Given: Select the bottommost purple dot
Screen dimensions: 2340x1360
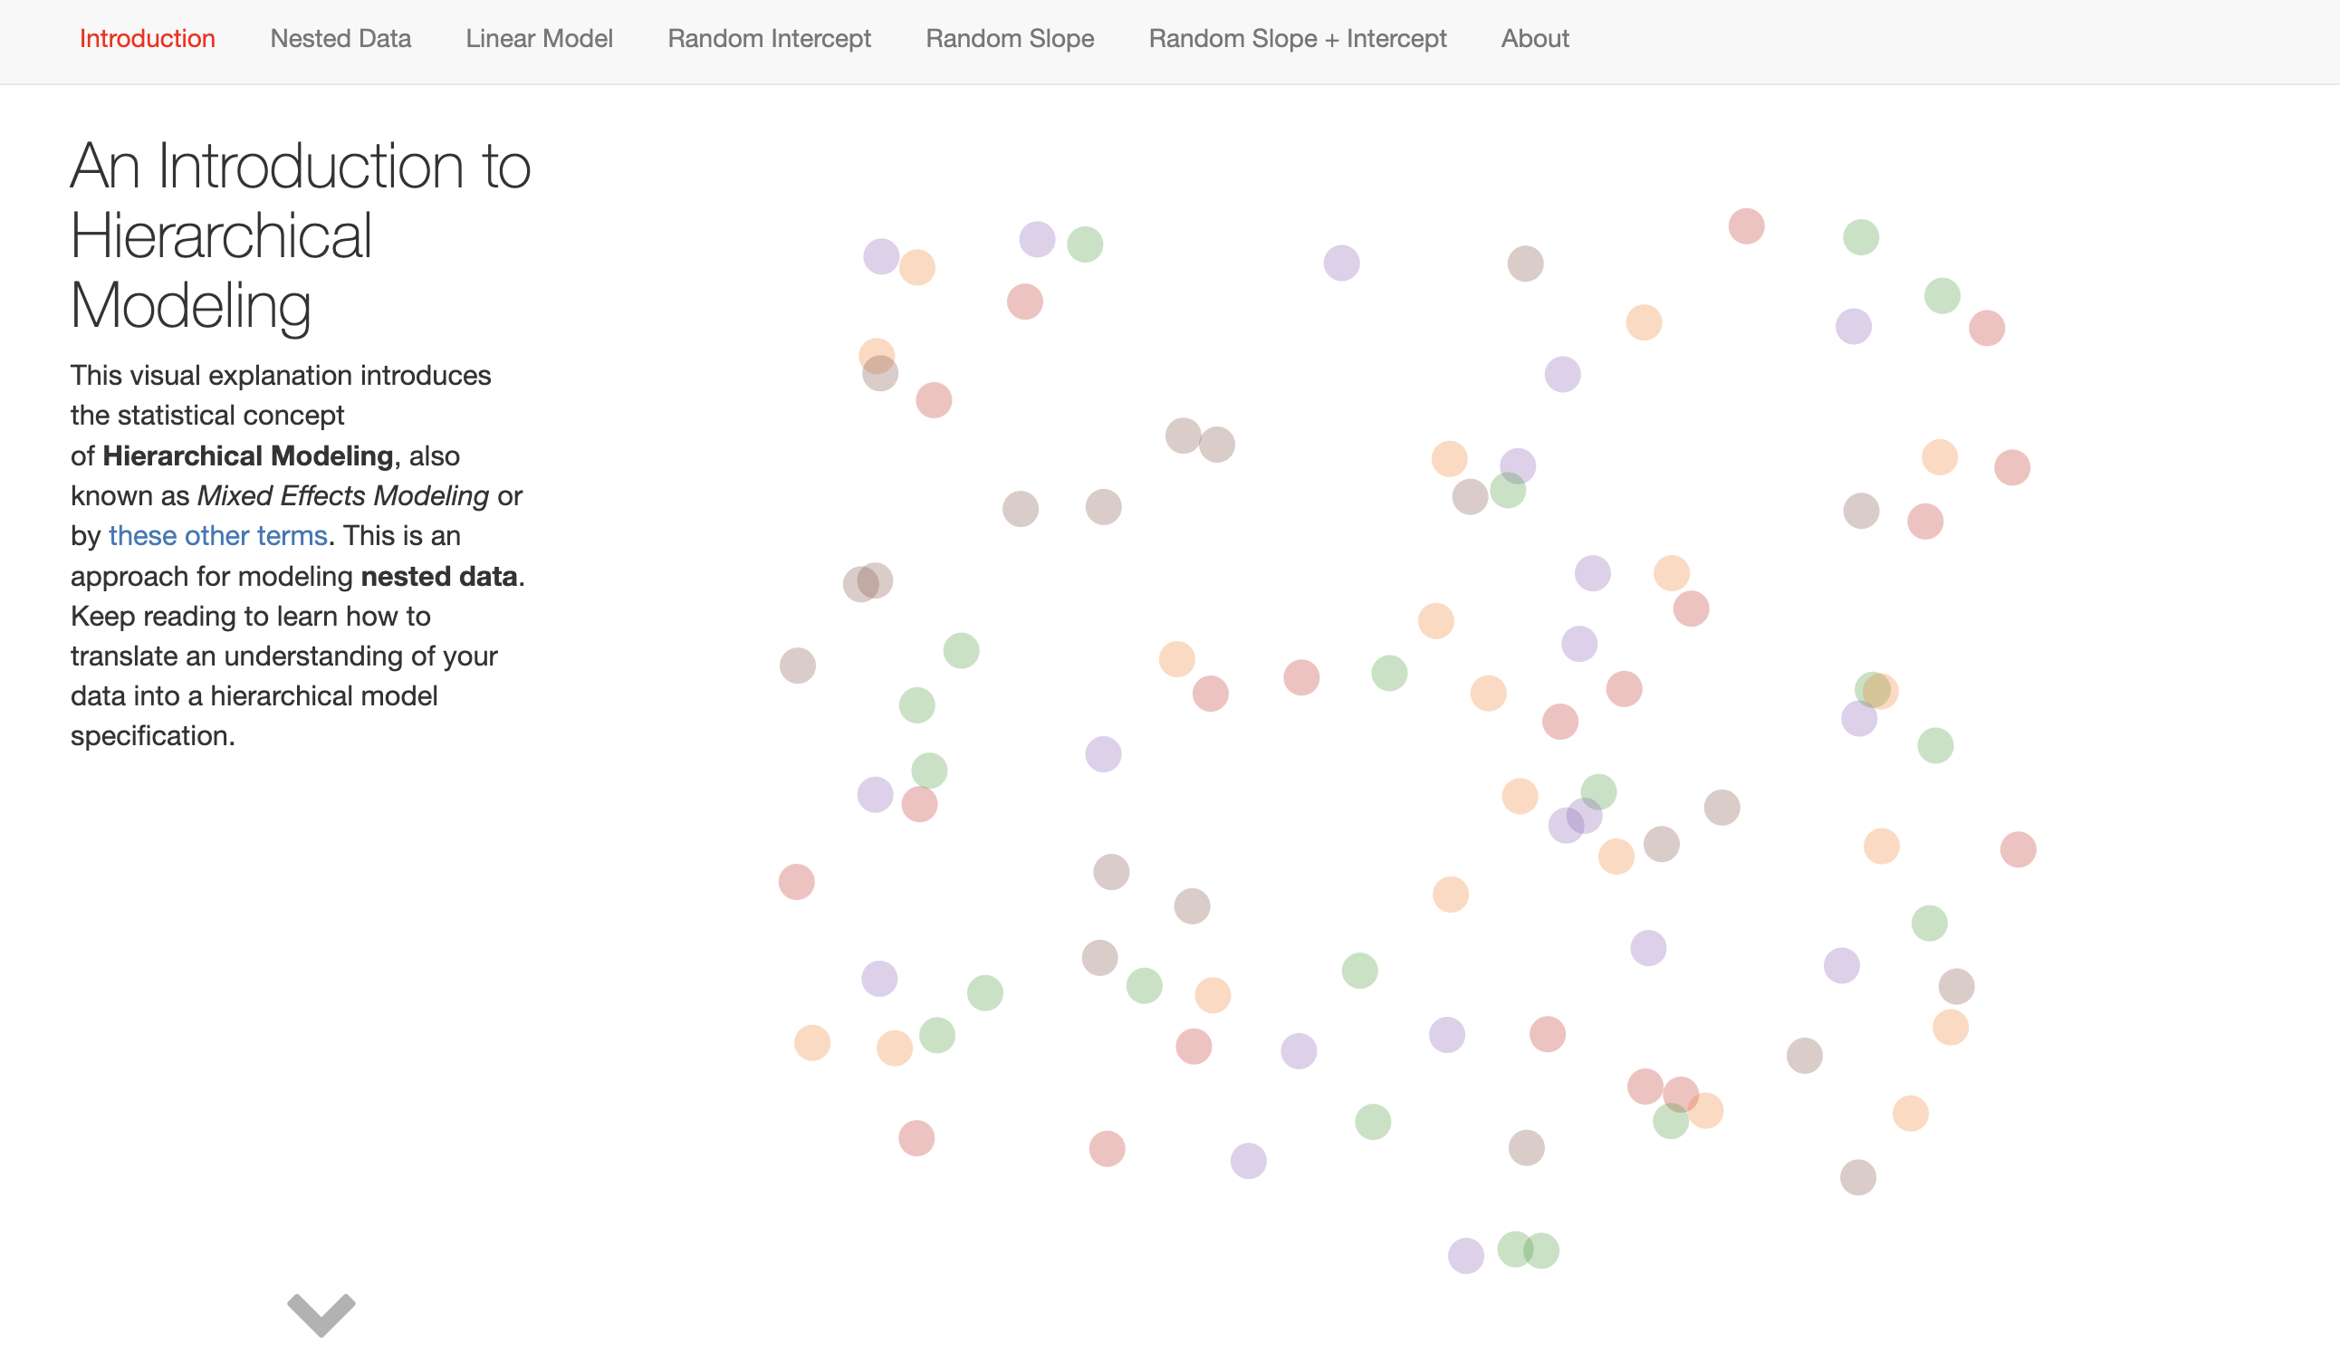Looking at the screenshot, I should coord(1465,1256).
